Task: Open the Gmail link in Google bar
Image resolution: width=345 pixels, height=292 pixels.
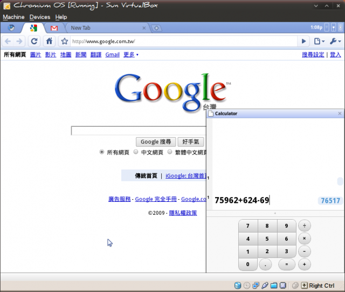Action: click(x=113, y=55)
